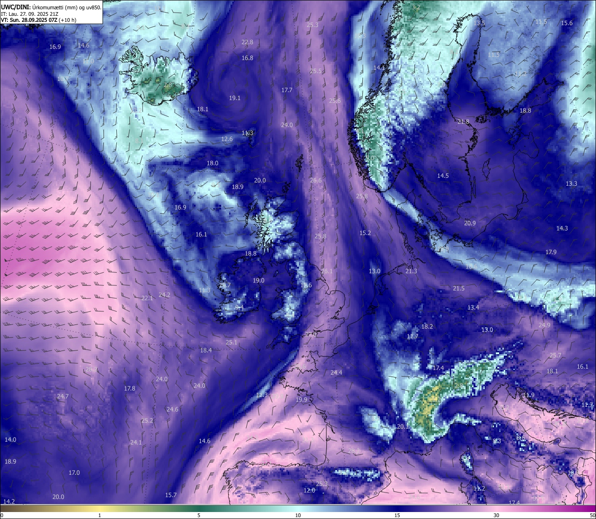This screenshot has width=596, height=519.
Task: Select the 24.7 map value
Action: click(63, 396)
